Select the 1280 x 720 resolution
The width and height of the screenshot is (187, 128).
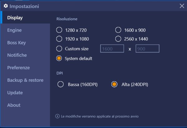coord(59,30)
